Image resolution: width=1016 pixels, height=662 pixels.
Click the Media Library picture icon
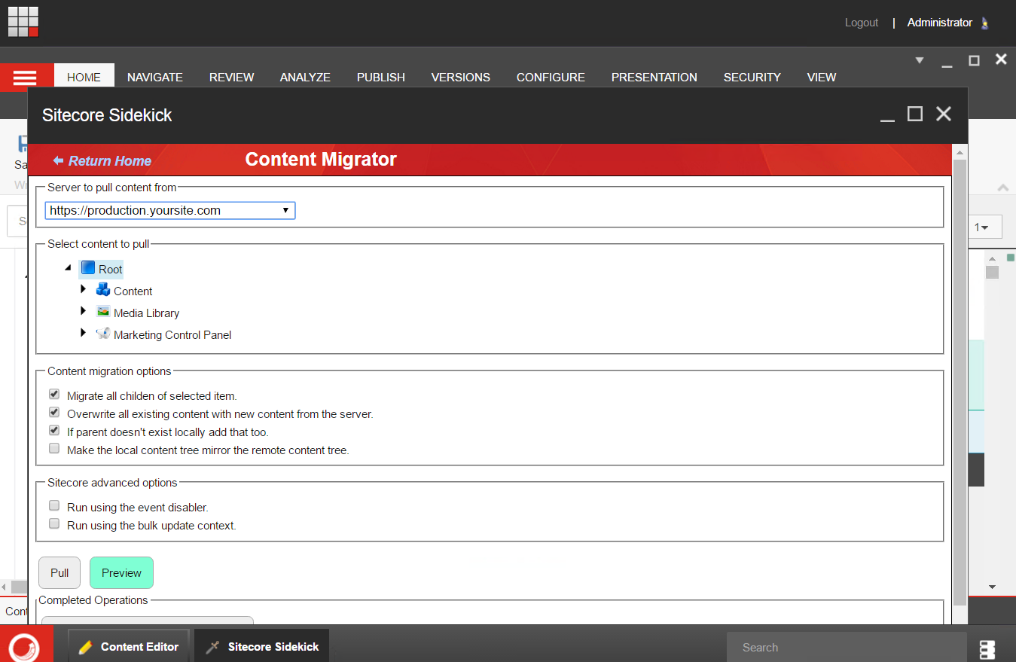pos(103,312)
